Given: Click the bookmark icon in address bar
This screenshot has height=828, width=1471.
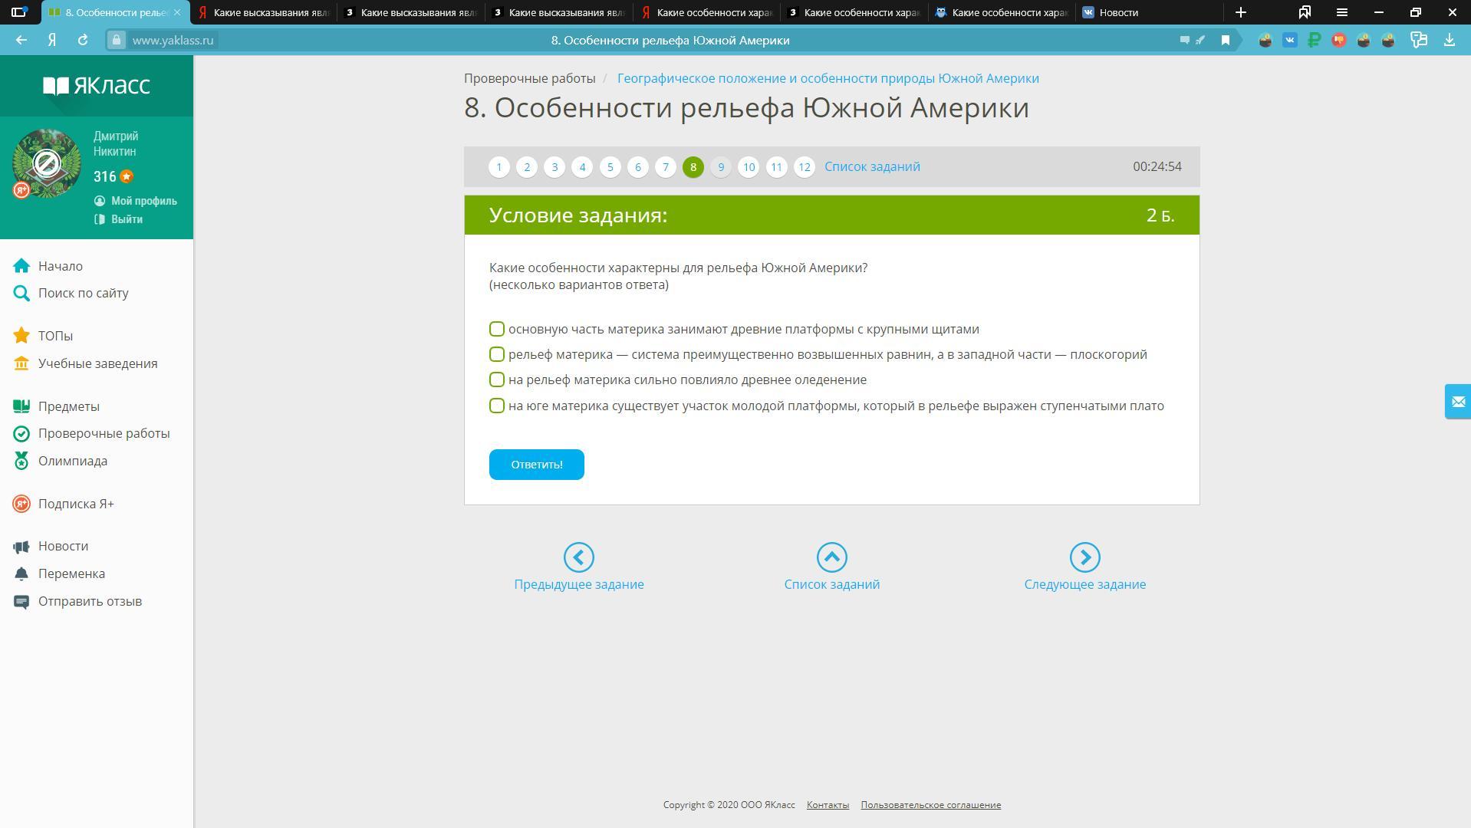Looking at the screenshot, I should click(x=1226, y=40).
